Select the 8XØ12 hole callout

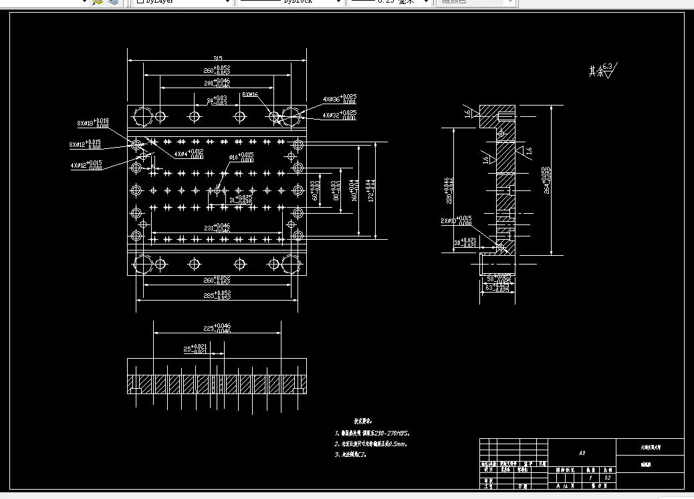click(x=85, y=144)
